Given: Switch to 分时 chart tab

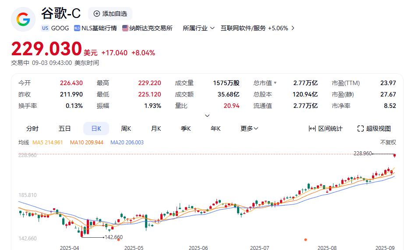Looking at the screenshot, I should (32, 129).
